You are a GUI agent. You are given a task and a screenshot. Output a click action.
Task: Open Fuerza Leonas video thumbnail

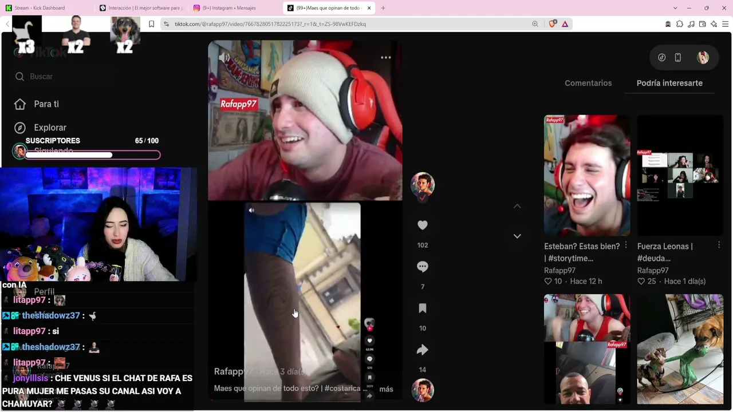(x=680, y=175)
